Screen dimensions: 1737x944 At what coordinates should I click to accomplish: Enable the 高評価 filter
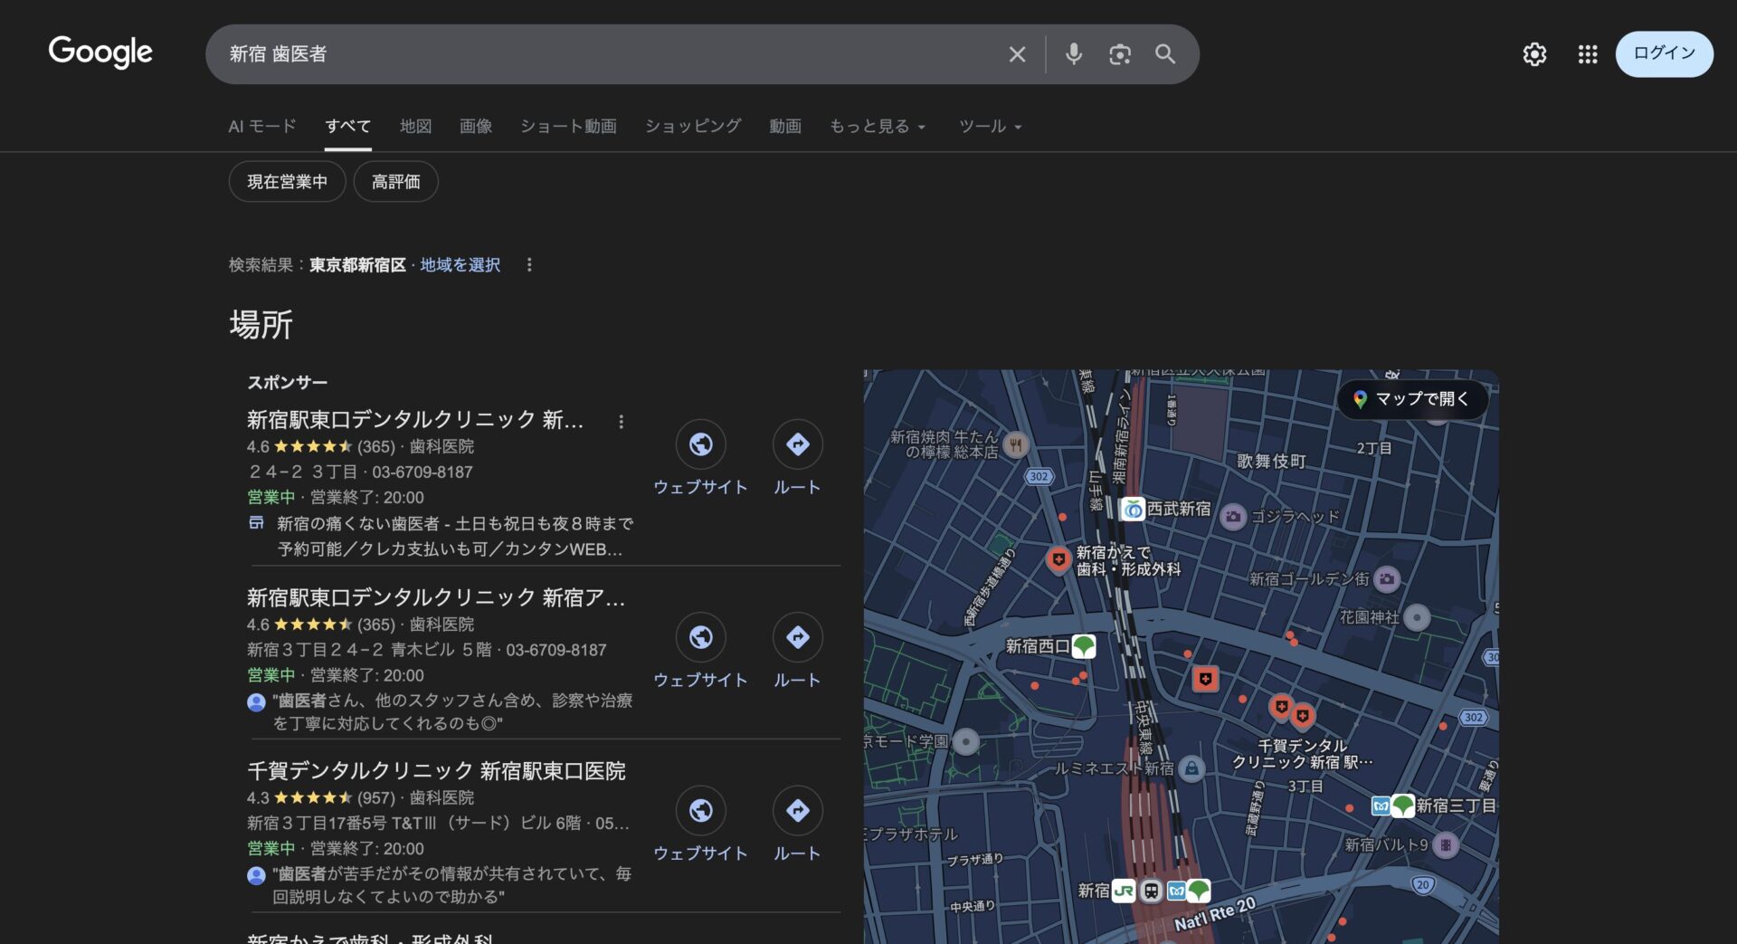pyautogui.click(x=395, y=181)
